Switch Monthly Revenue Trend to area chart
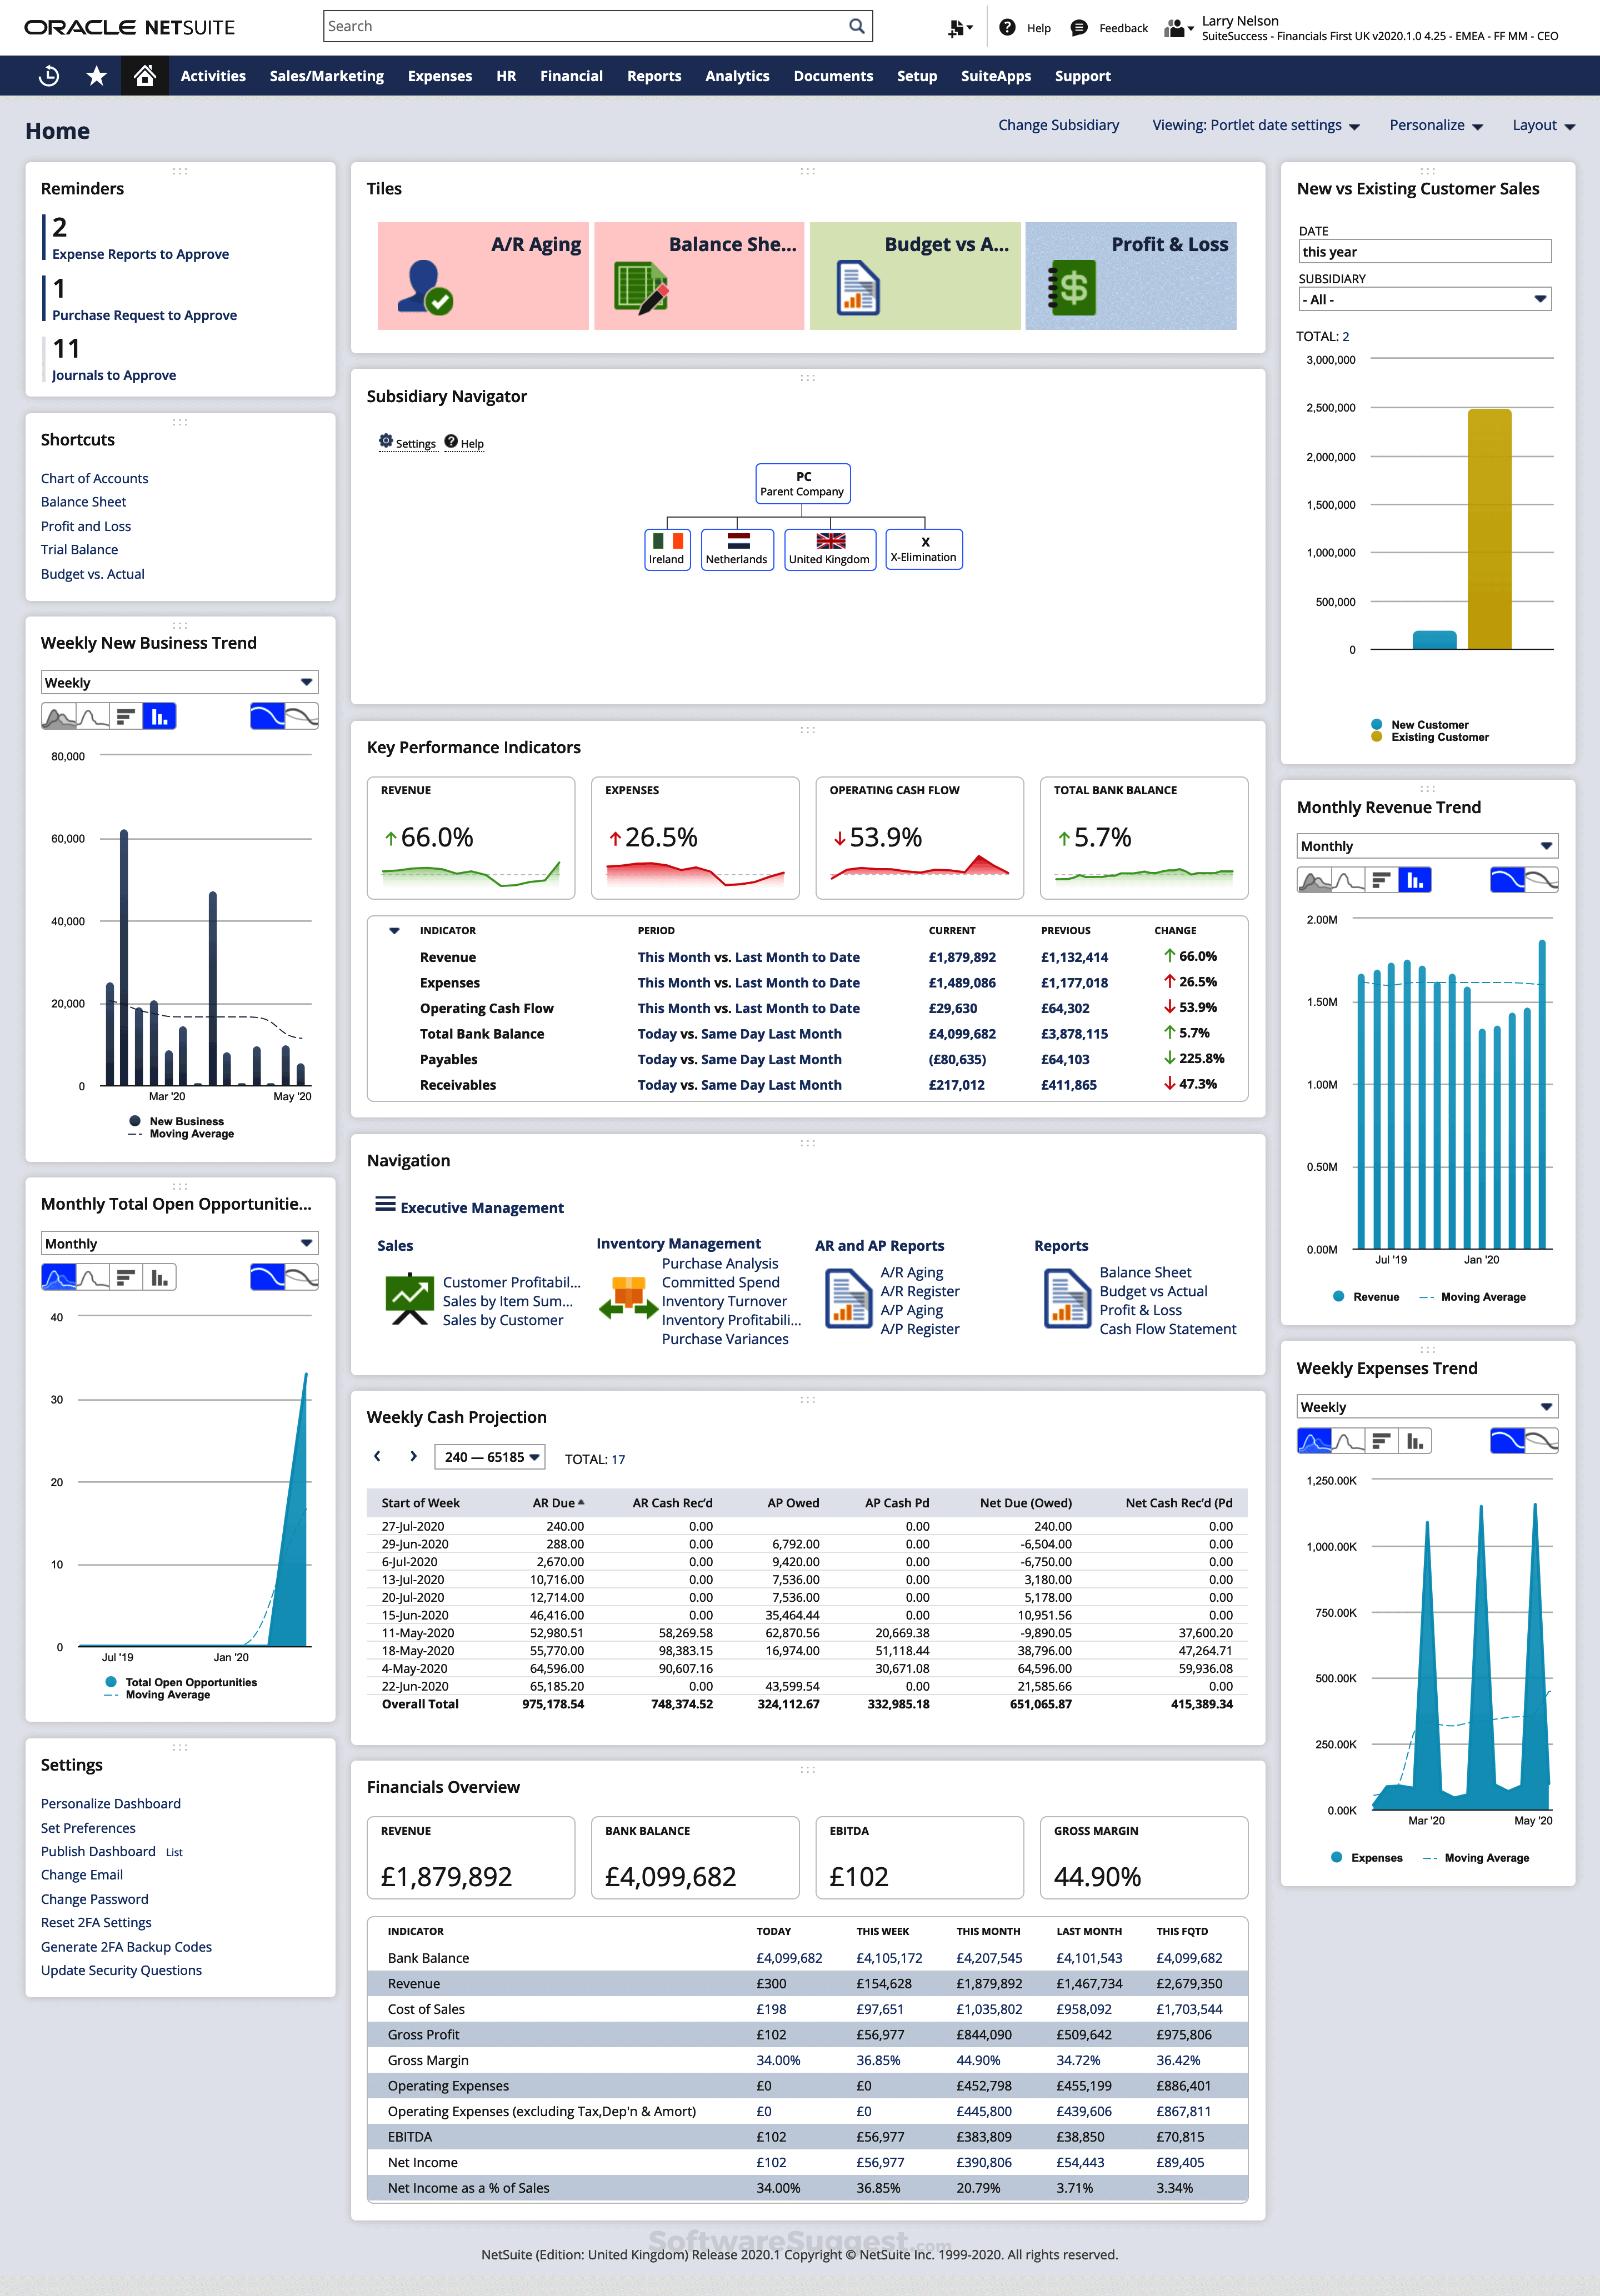Image resolution: width=1600 pixels, height=2296 pixels. (1314, 880)
